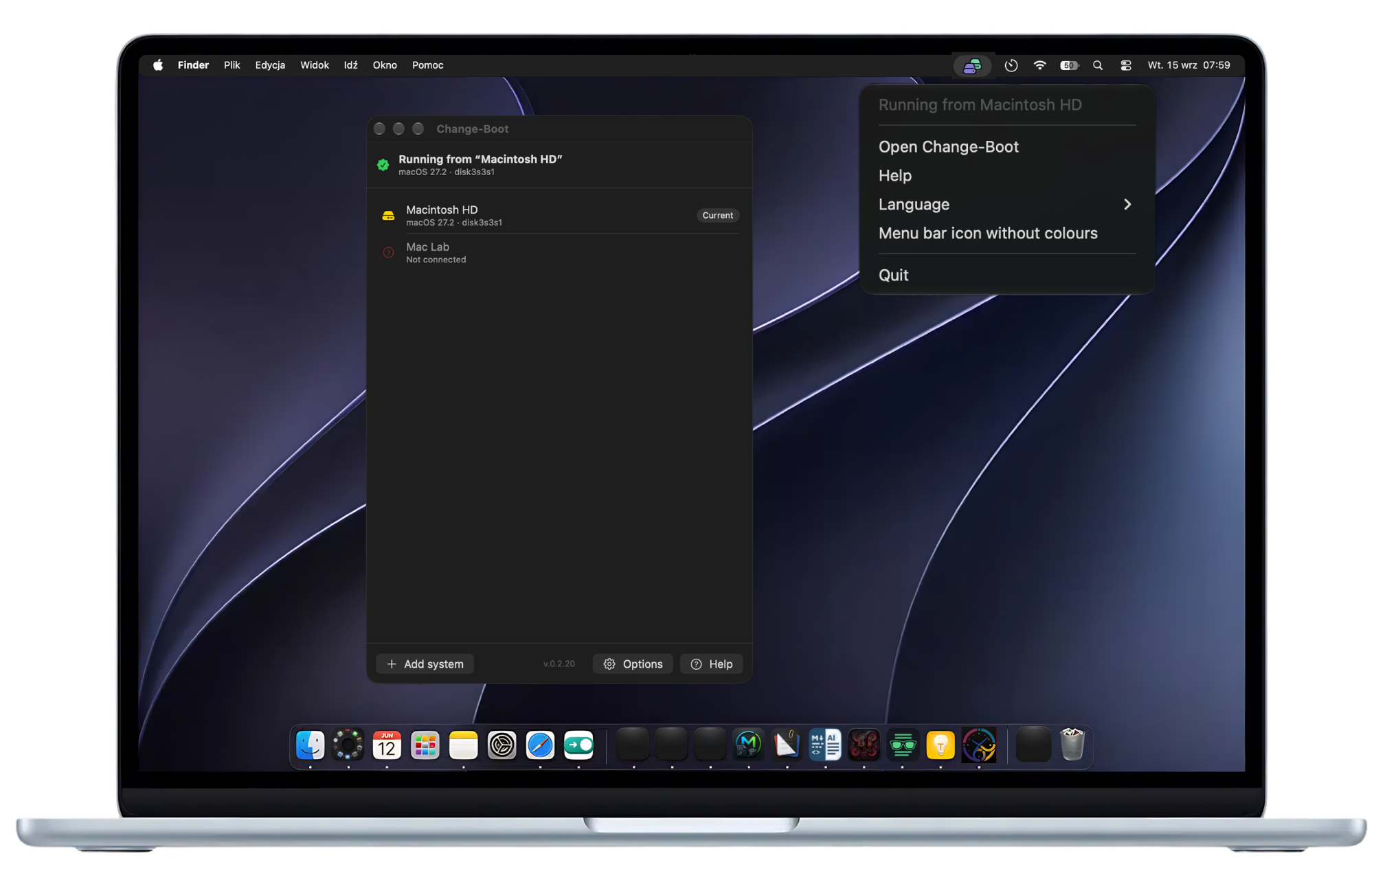Viewport: 1374px width, 893px height.
Task: Open System Settings from the Dock
Action: pos(502,745)
